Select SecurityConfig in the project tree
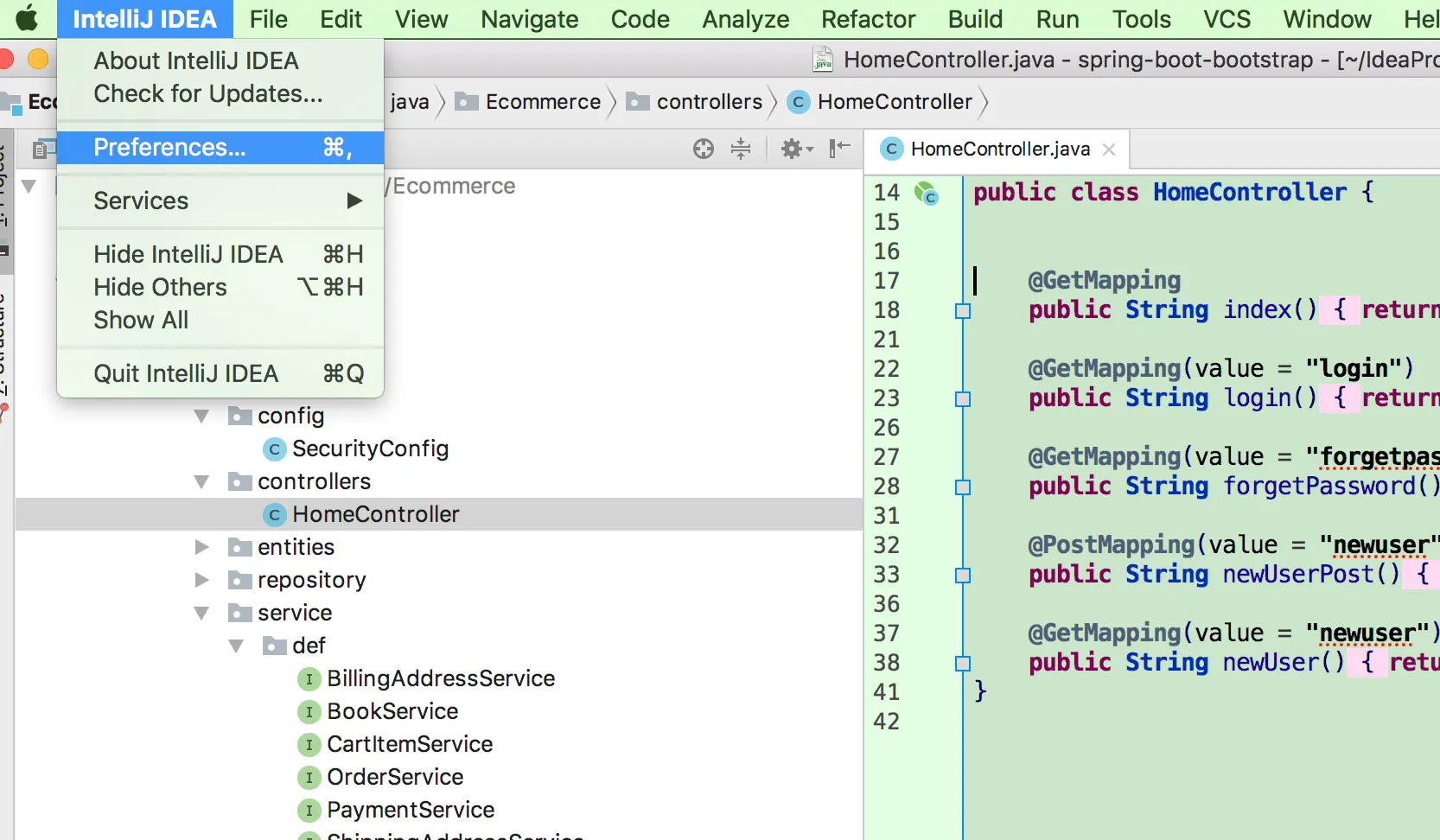The image size is (1440, 840). [370, 449]
